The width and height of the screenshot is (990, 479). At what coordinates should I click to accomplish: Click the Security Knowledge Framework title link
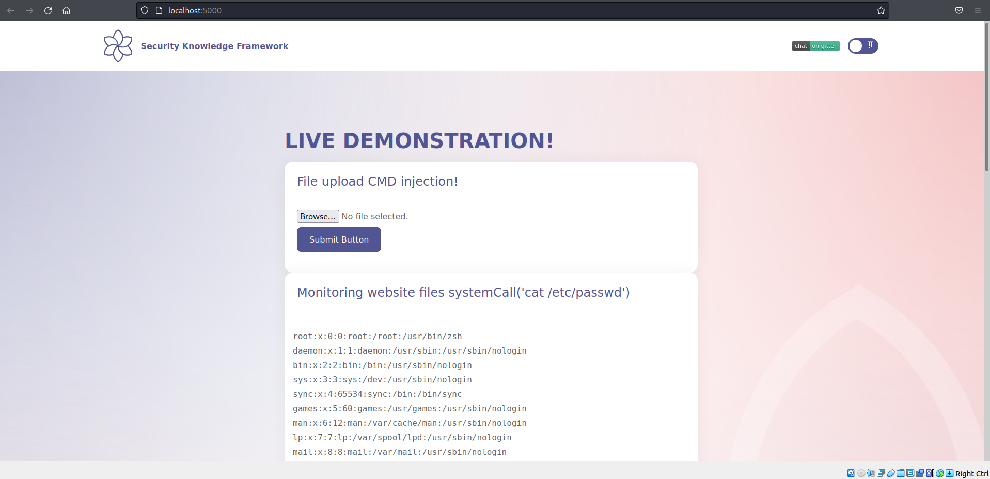coord(214,46)
